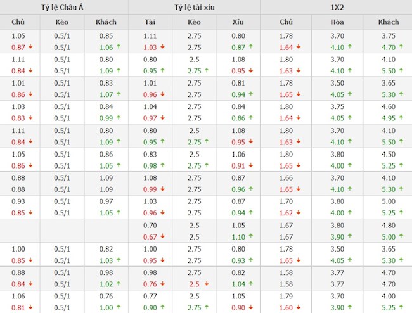Image resolution: width=412 pixels, height=313 pixels.
Task: Switch to the Tỷ lệ tài xỉu tab
Action: click(x=195, y=7)
